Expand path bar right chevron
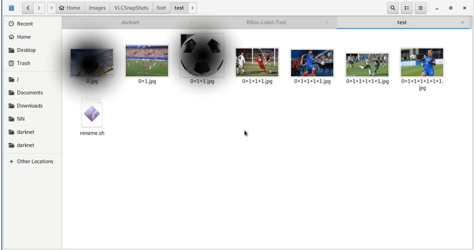 [x=192, y=8]
